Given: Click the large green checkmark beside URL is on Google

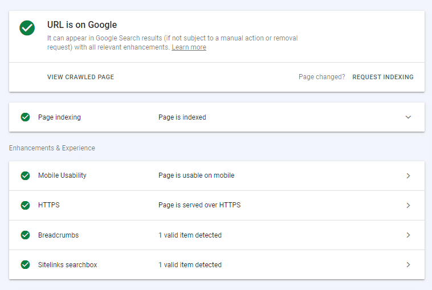Looking at the screenshot, I should 27,28.
